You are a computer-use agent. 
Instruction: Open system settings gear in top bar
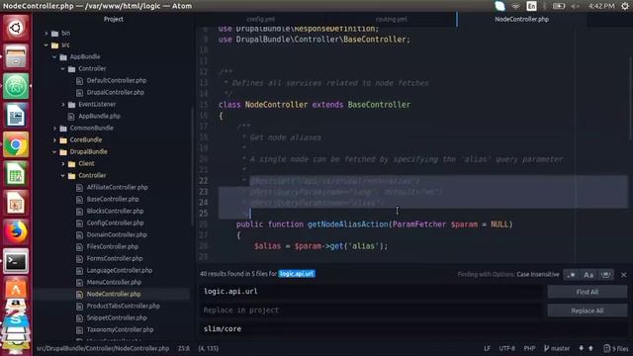[625, 6]
